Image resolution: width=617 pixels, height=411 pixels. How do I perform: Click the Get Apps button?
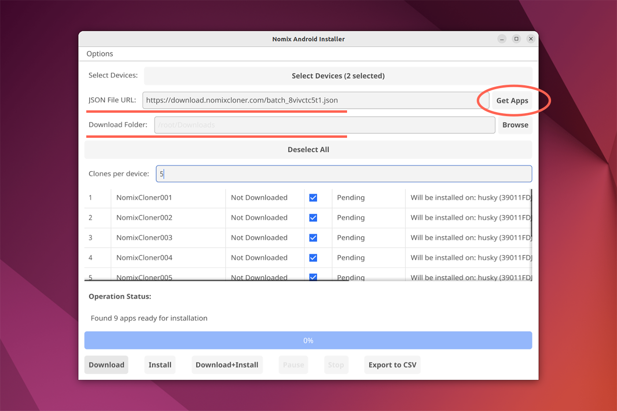pyautogui.click(x=512, y=101)
